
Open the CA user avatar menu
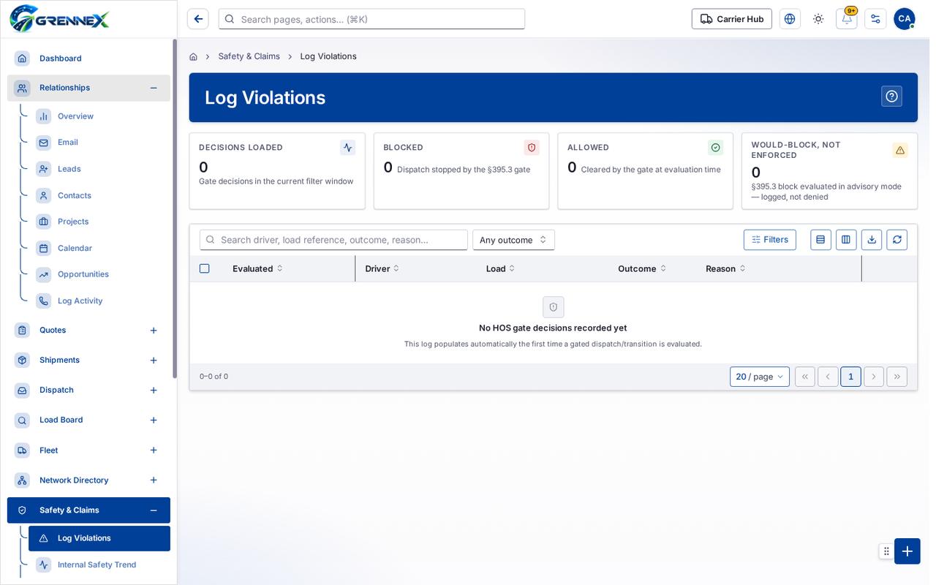tap(905, 19)
